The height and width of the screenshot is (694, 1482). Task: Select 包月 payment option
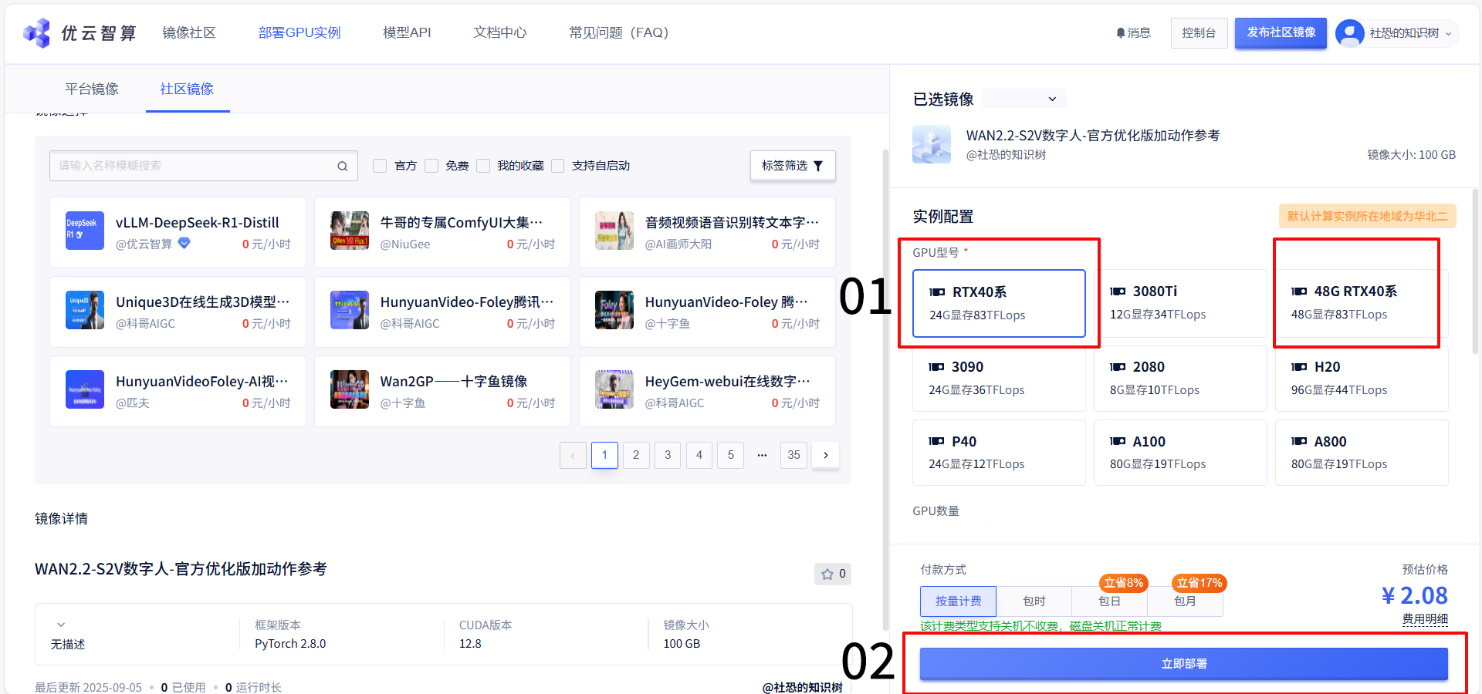[x=1185, y=601]
